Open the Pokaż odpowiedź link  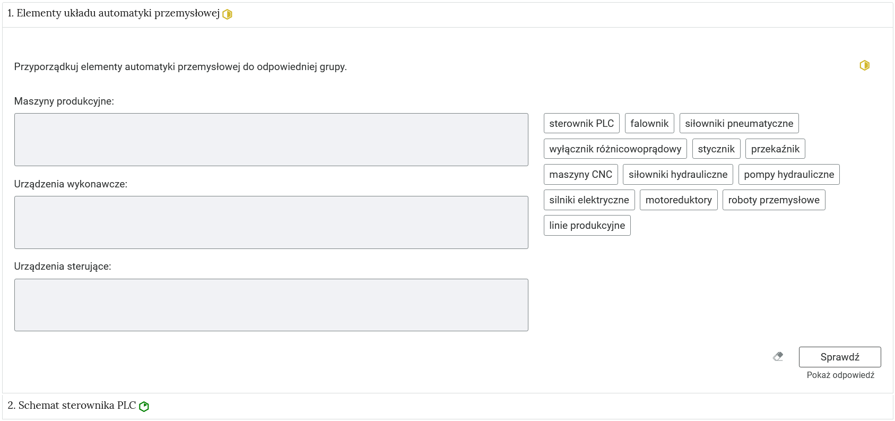tap(840, 375)
